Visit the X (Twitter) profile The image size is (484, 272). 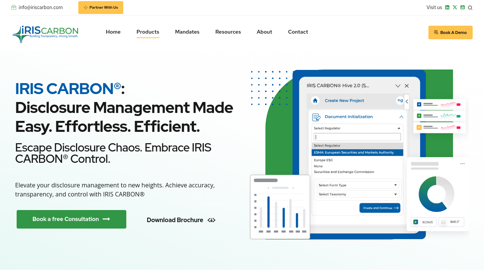[x=455, y=8]
